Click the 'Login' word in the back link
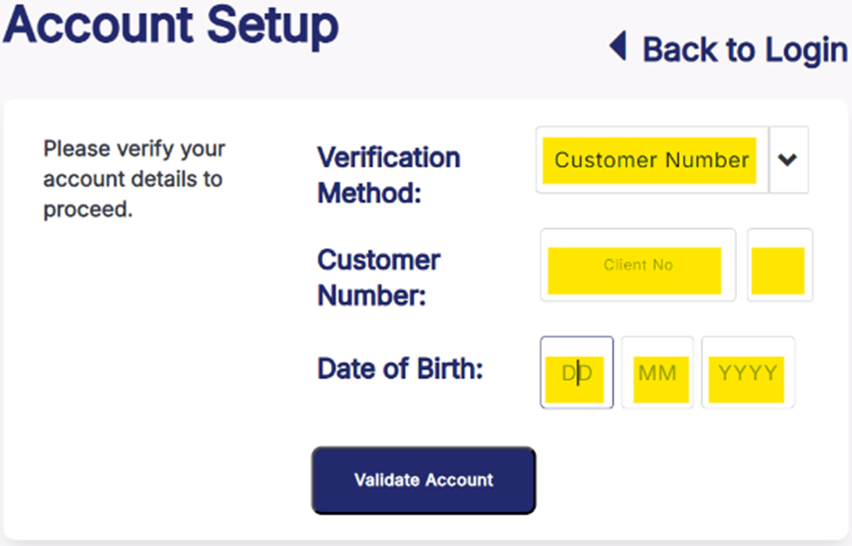Screen dimensions: 852x546 pyautogui.click(x=806, y=50)
